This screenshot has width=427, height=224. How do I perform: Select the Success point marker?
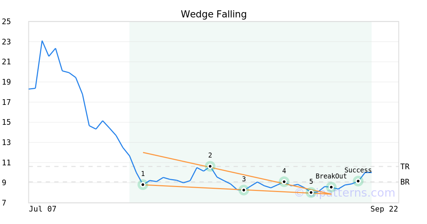(x=358, y=181)
